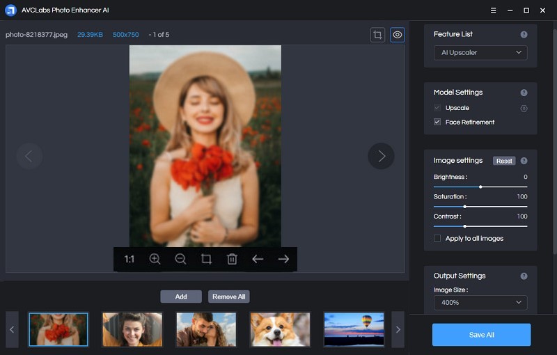This screenshot has height=355, width=557.
Task: Toggle the eye preview icon
Action: [x=397, y=35]
